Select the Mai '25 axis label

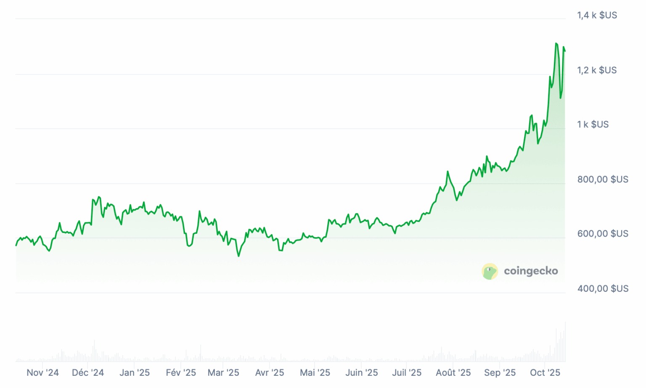315,372
